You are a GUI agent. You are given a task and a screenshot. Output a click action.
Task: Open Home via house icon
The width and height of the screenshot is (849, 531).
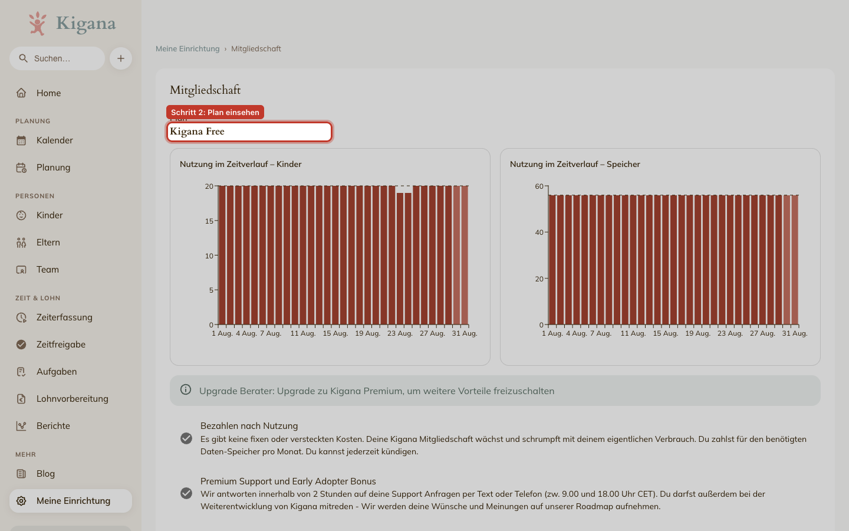coord(21,93)
